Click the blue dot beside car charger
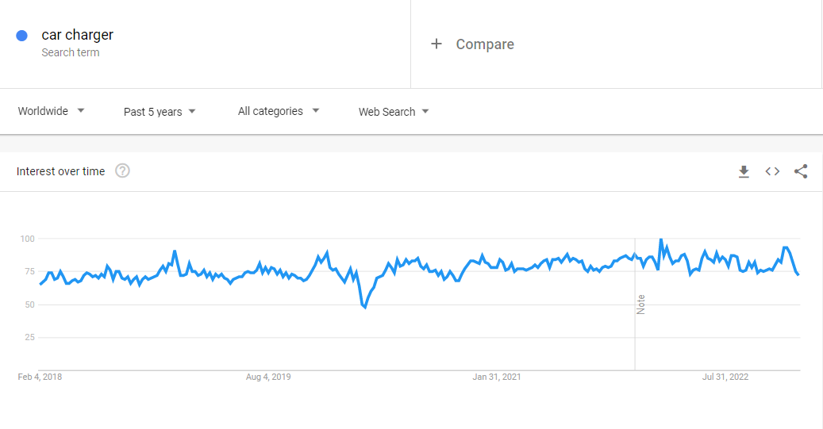 pyautogui.click(x=22, y=36)
